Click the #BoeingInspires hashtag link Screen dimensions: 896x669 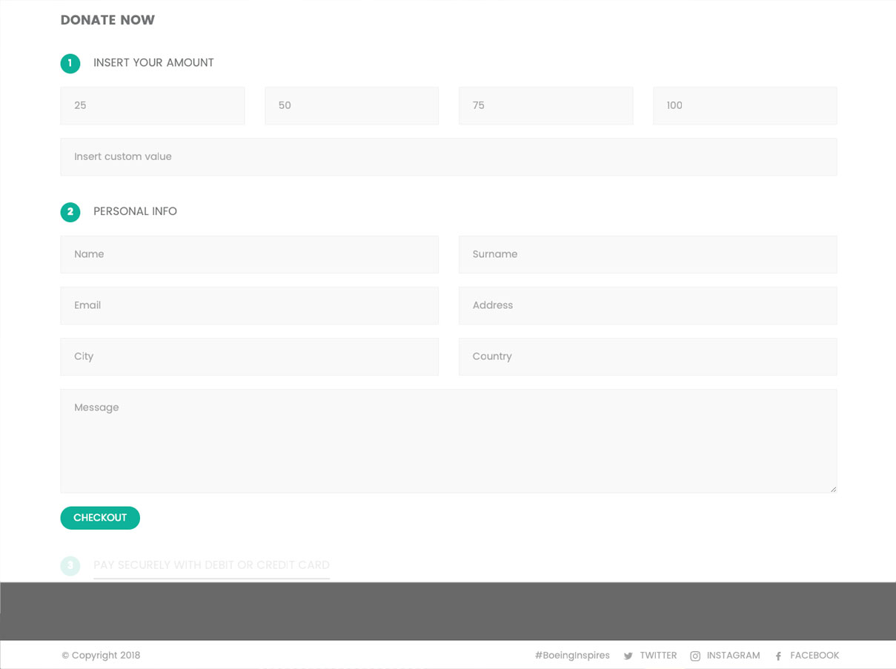pos(571,655)
